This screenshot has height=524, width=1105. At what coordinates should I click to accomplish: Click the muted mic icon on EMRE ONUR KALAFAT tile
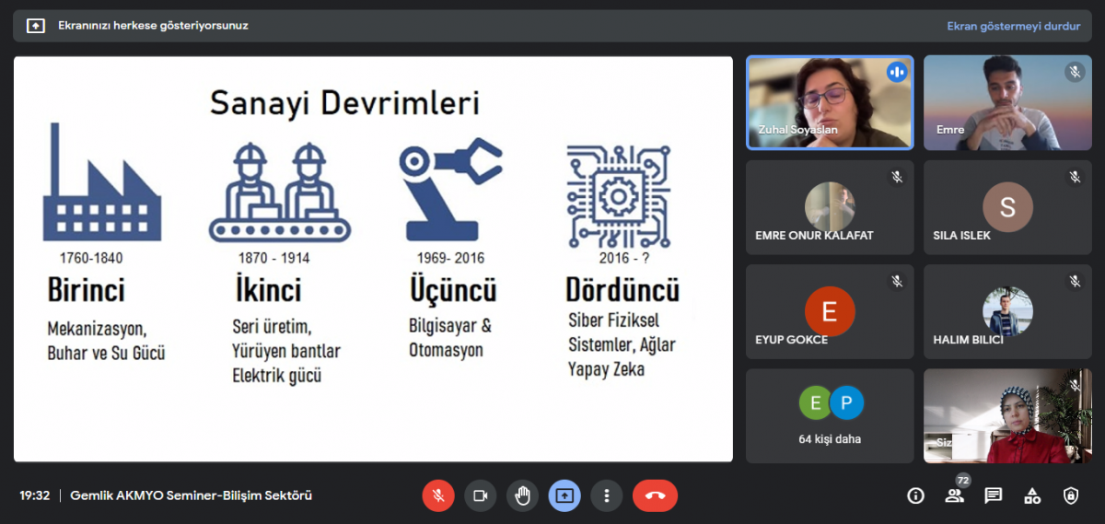point(897,177)
